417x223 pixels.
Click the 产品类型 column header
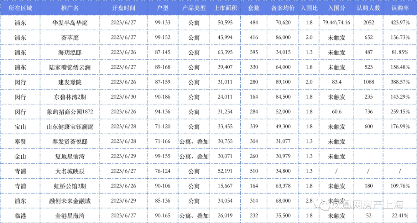pos(194,8)
